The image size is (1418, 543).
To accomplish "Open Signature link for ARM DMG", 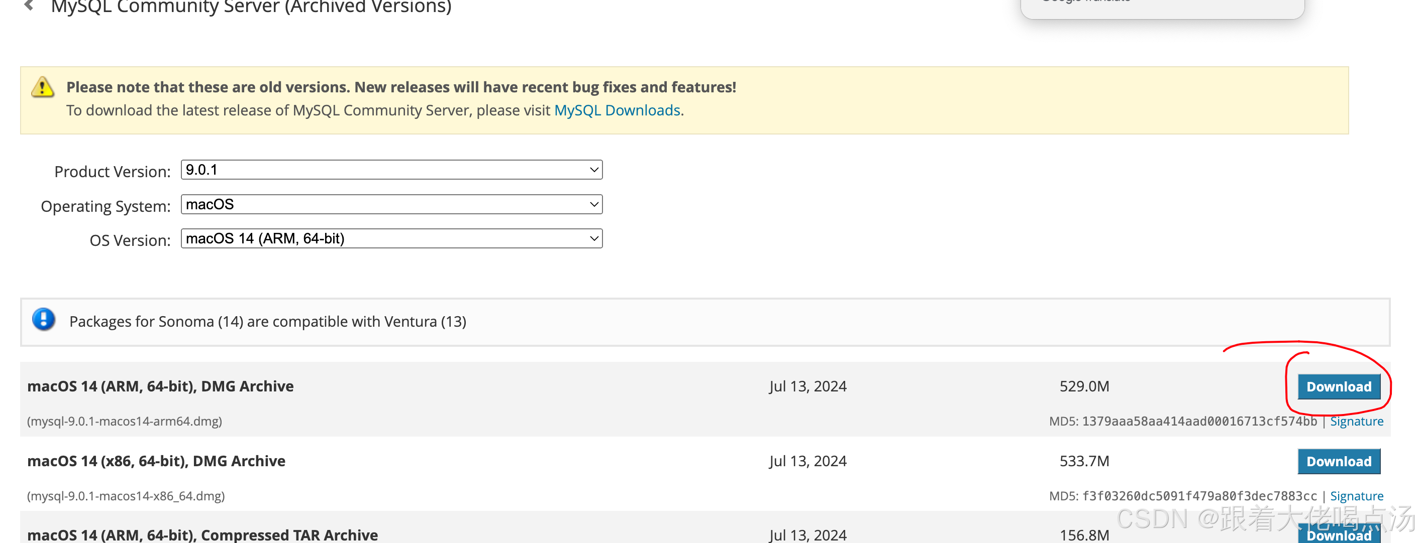I will 1356,422.
